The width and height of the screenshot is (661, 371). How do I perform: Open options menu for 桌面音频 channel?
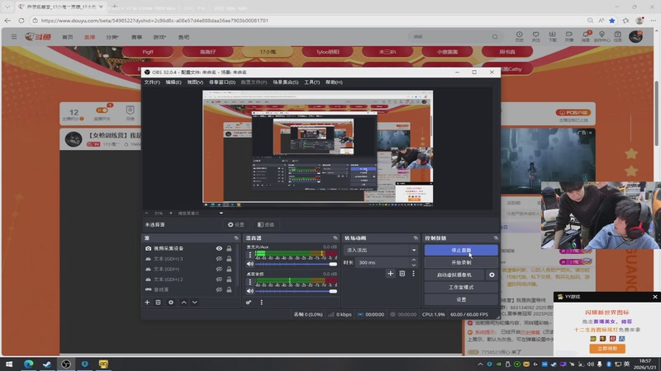pos(250,282)
